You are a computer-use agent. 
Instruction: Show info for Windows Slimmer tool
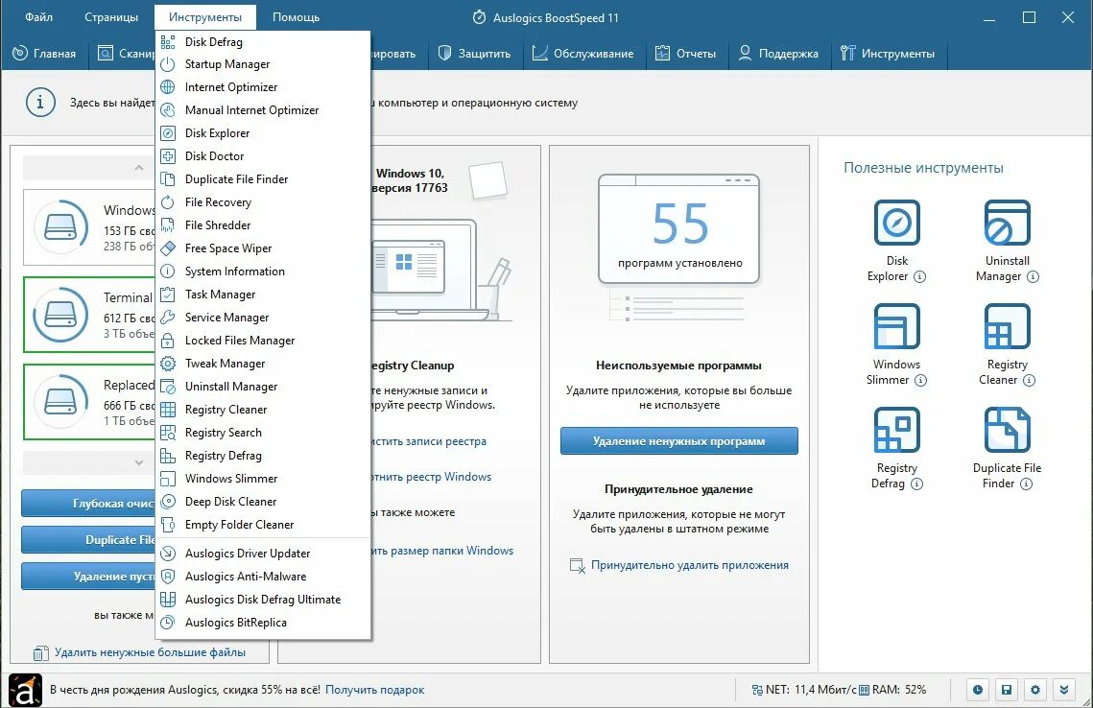coord(921,381)
